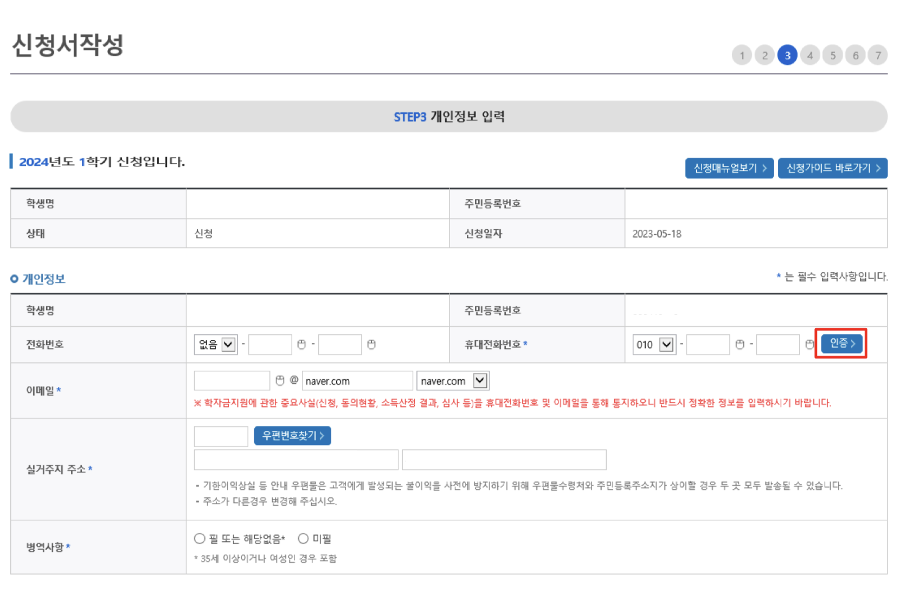The image size is (900, 593).
Task: Click the step 3 highlighted circle indicator
Action: (x=787, y=55)
